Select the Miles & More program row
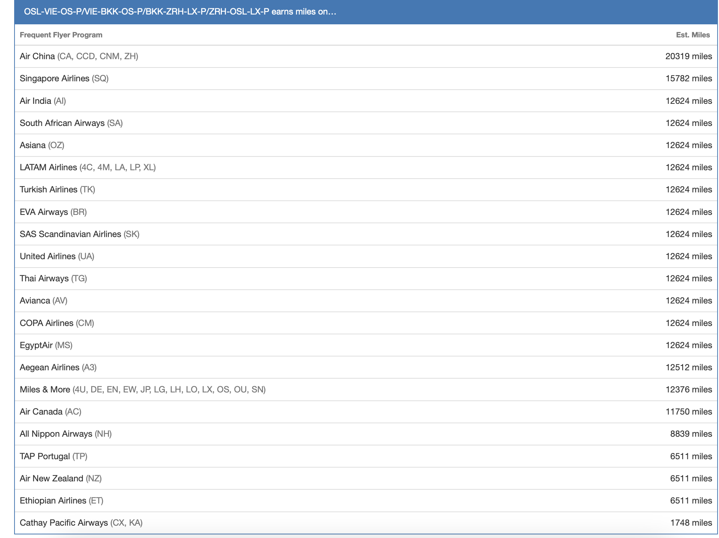719x538 pixels. (x=366, y=390)
